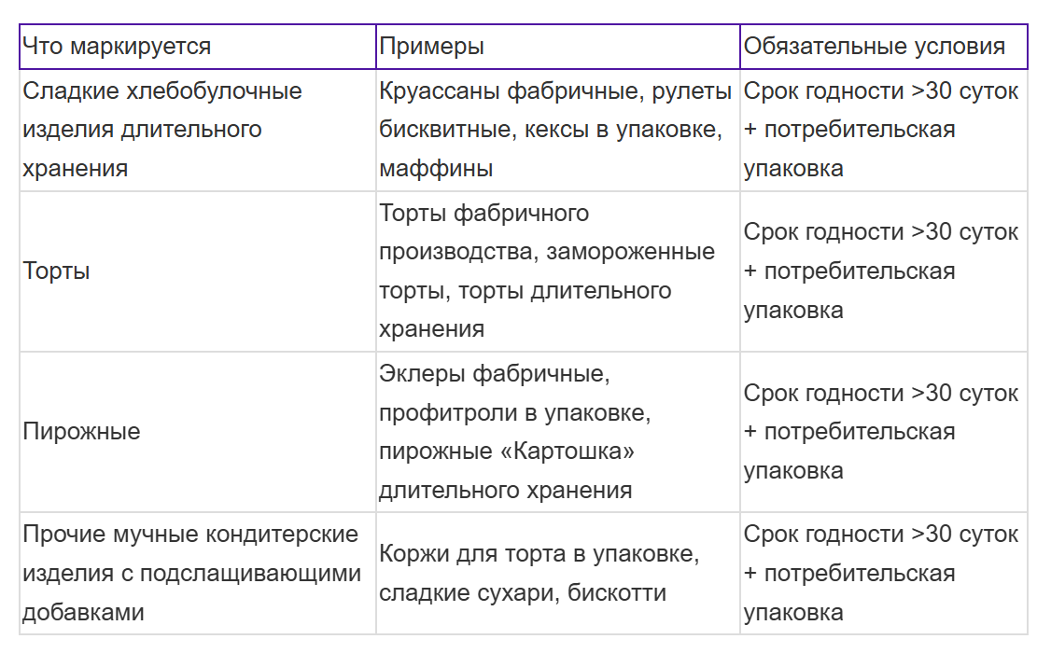Viewport: 1037px width, 653px height.
Task: Click the 'Торты фабричного производства' examples cell
Action: coord(557,271)
